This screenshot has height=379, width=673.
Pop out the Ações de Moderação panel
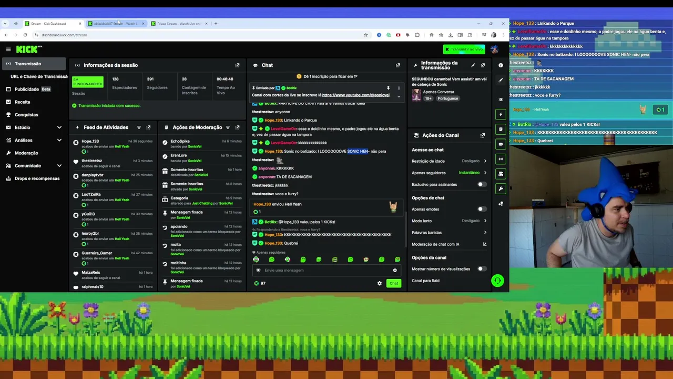coord(237,127)
